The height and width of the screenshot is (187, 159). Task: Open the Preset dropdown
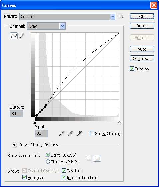pos(68,17)
